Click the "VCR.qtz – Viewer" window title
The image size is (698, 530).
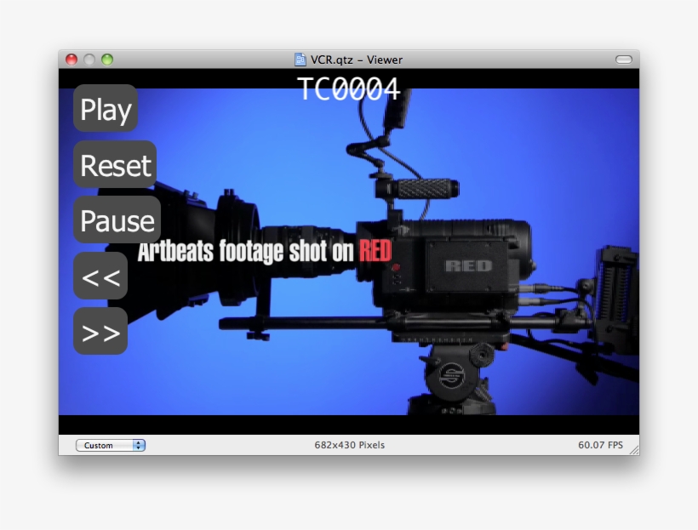(x=356, y=60)
